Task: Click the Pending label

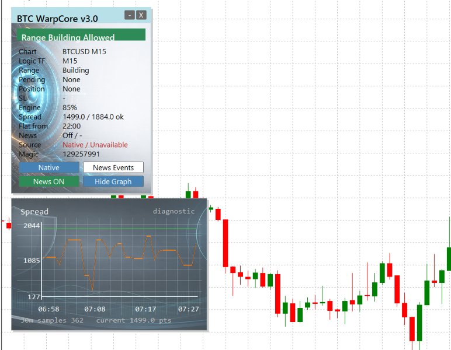Action: pyautogui.click(x=32, y=79)
